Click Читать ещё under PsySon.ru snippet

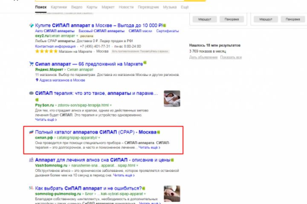46,119
